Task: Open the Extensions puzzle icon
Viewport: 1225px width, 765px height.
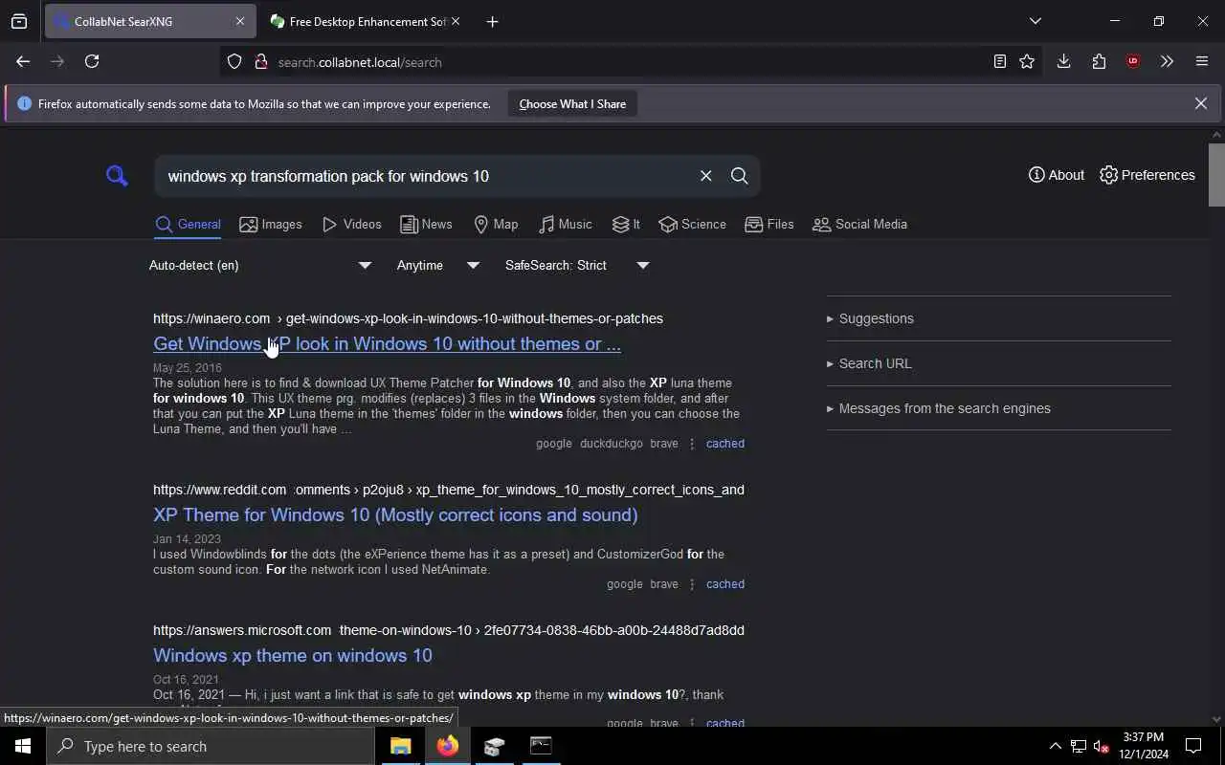Action: click(x=1099, y=61)
